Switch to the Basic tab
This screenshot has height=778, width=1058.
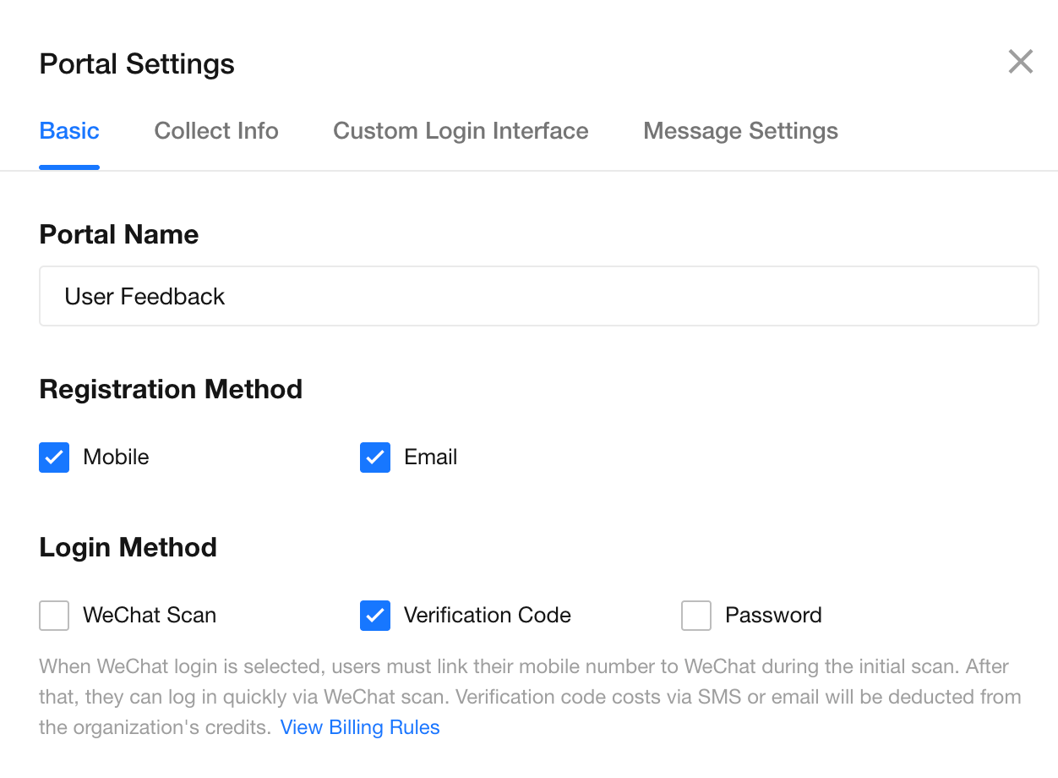69,131
